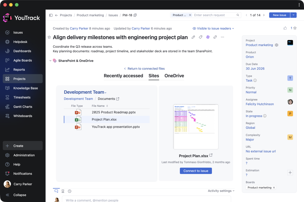304x202 pixels.
Task: Open Notifications
Action: 23,174
